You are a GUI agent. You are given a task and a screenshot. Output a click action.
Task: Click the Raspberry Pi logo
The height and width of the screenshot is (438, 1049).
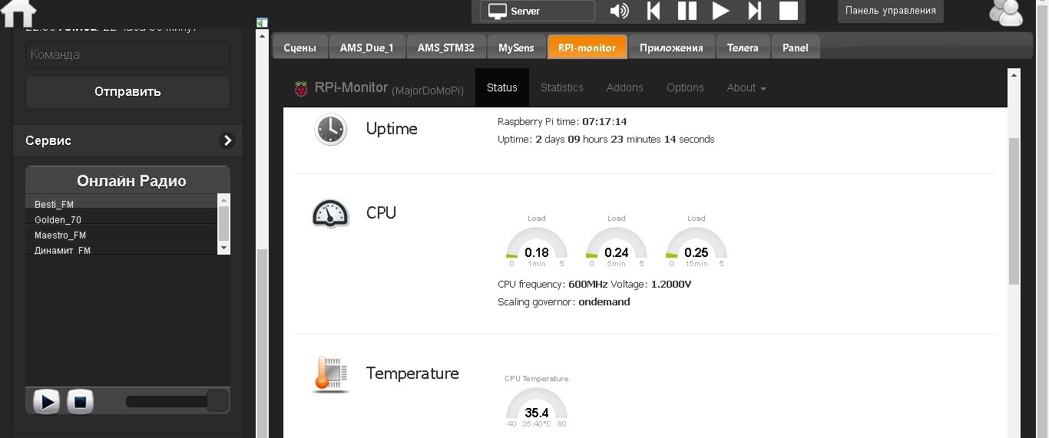coord(301,88)
